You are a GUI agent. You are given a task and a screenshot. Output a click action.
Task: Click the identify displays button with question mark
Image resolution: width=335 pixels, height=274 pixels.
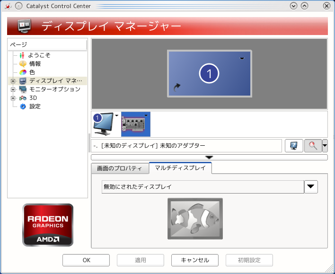pos(294,146)
